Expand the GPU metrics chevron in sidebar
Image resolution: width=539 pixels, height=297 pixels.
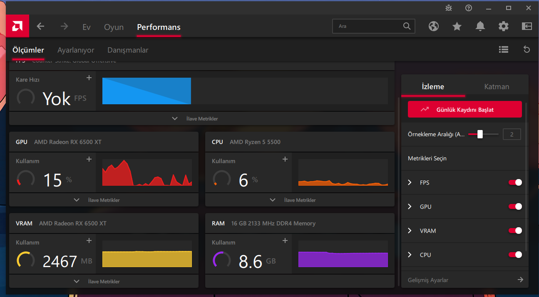pos(410,206)
